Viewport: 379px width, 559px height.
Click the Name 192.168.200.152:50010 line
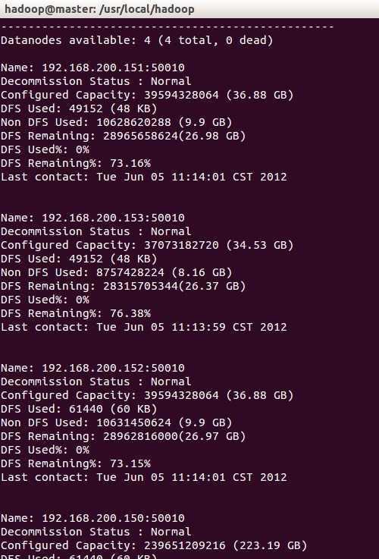tap(92, 368)
